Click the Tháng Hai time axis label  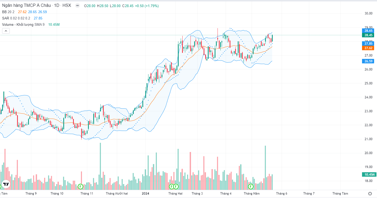coord(175,194)
